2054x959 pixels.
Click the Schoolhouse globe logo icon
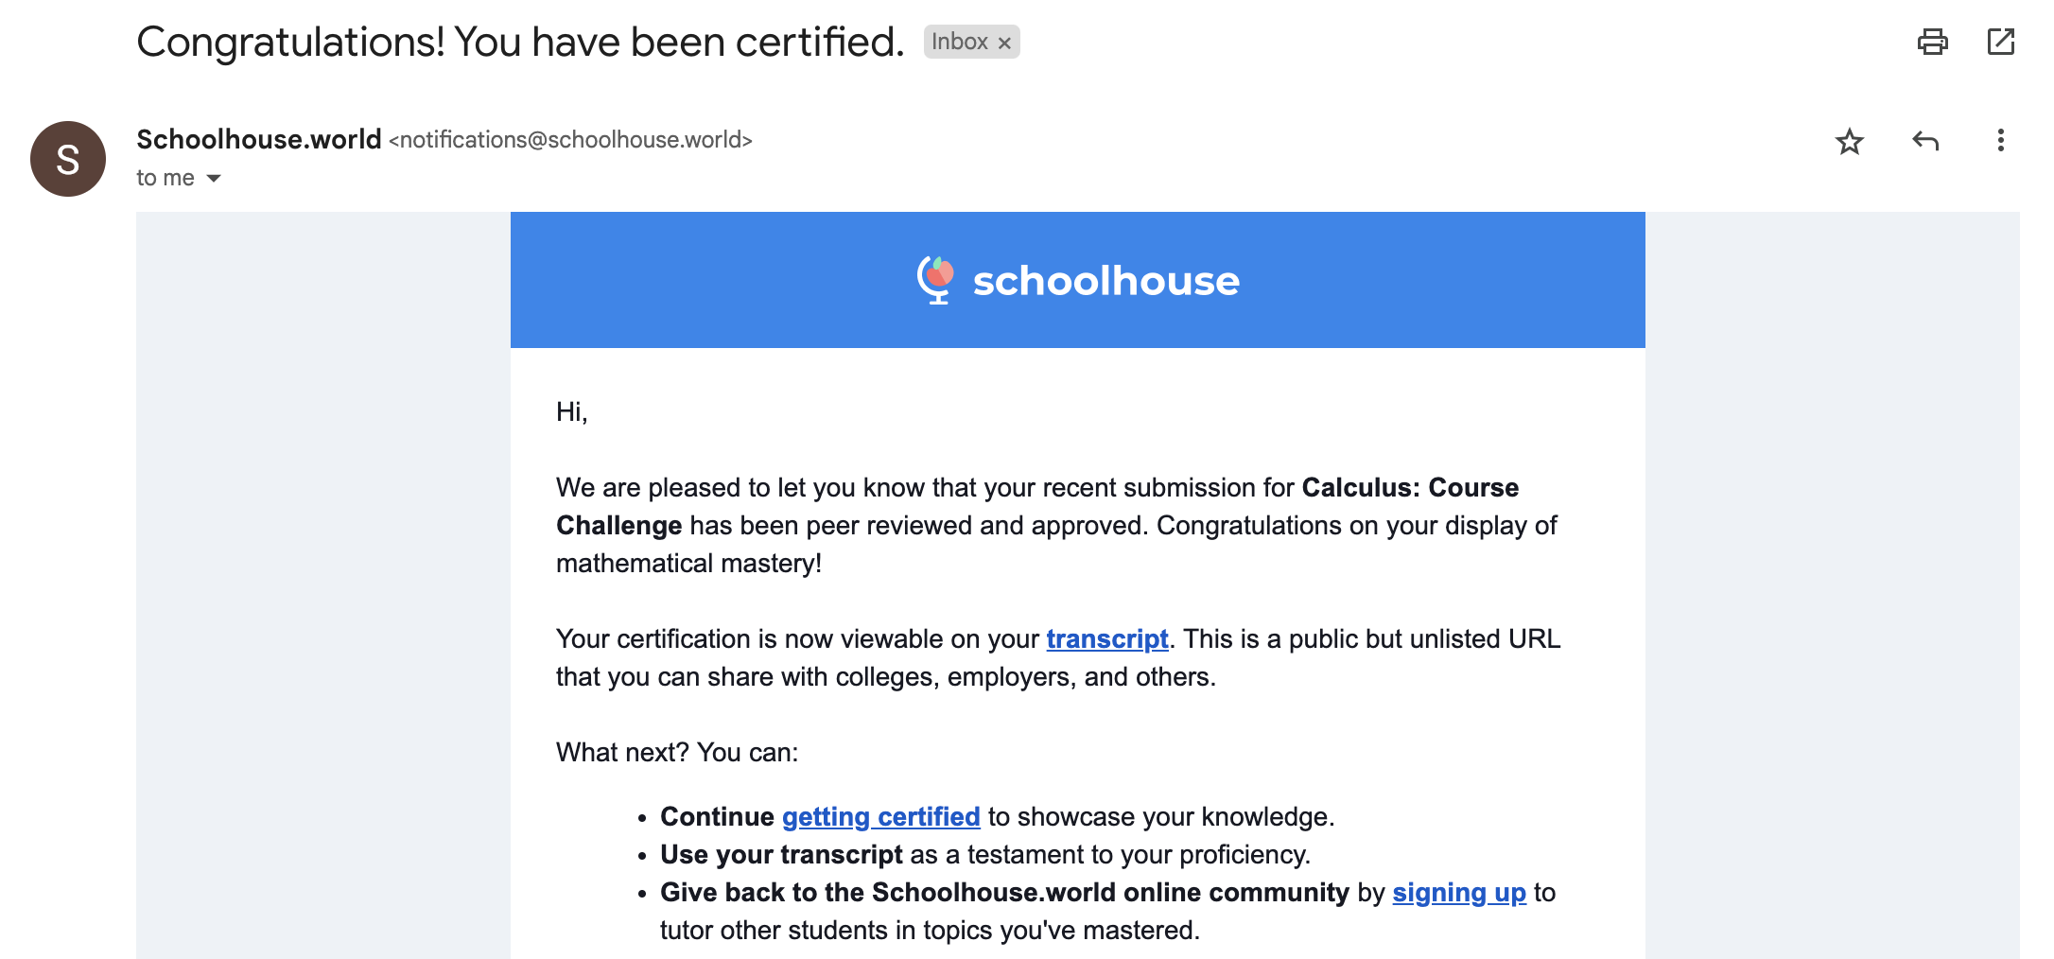click(x=935, y=280)
